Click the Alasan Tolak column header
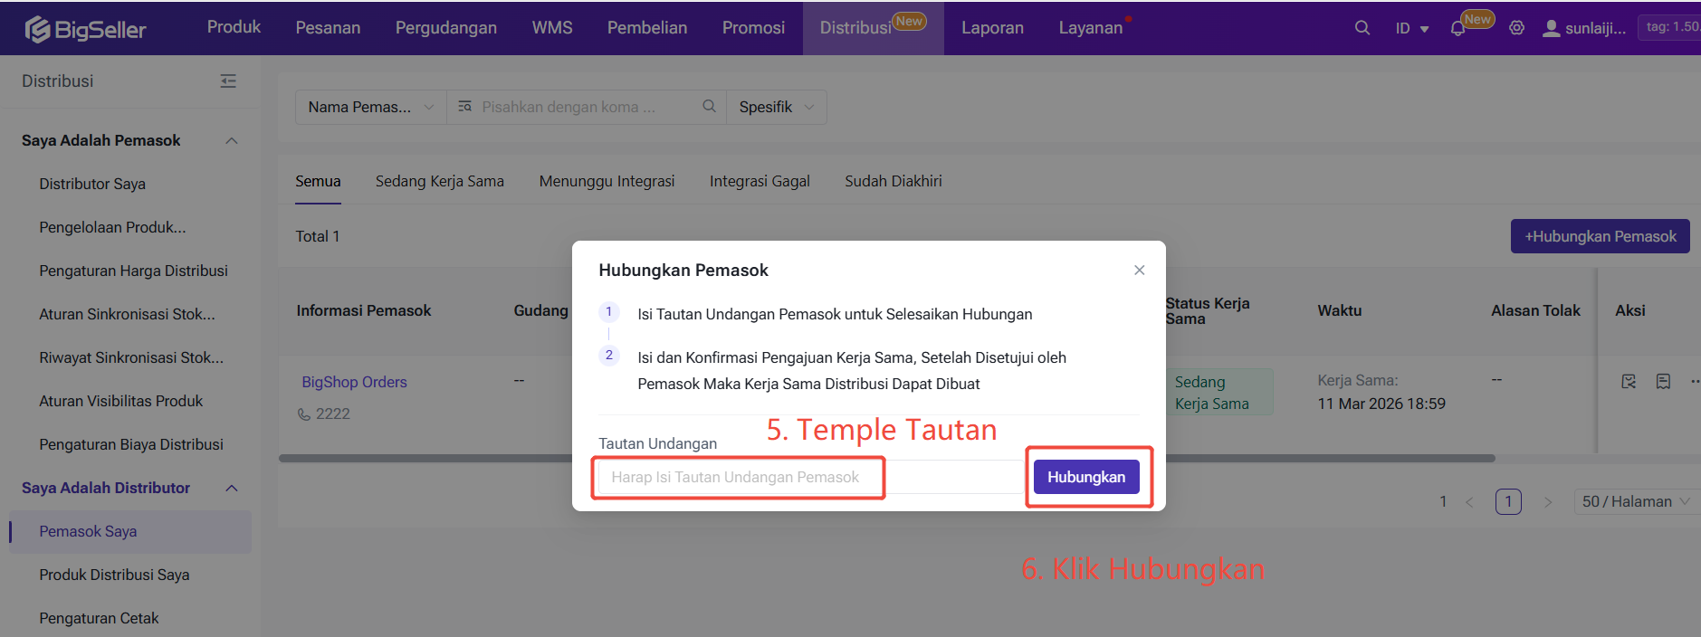Screen dimensions: 1701x637 coord(1535,310)
